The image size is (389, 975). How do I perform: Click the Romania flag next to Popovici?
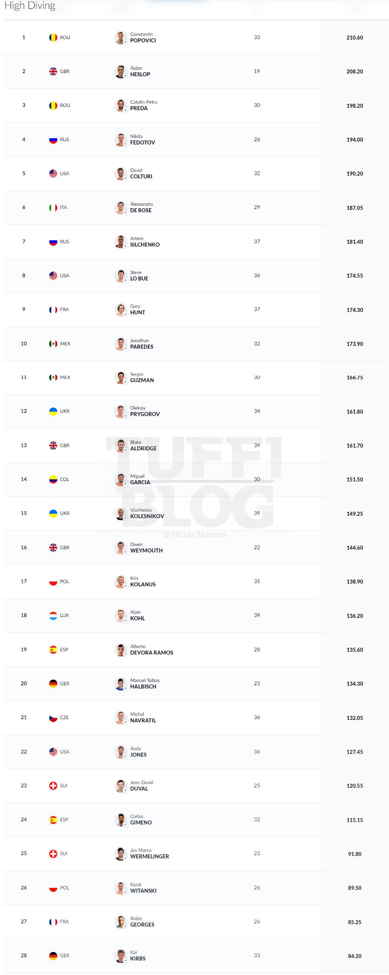coord(53,38)
